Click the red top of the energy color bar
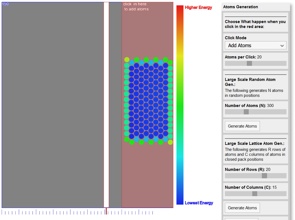This screenshot has width=295, height=220. (180, 8)
